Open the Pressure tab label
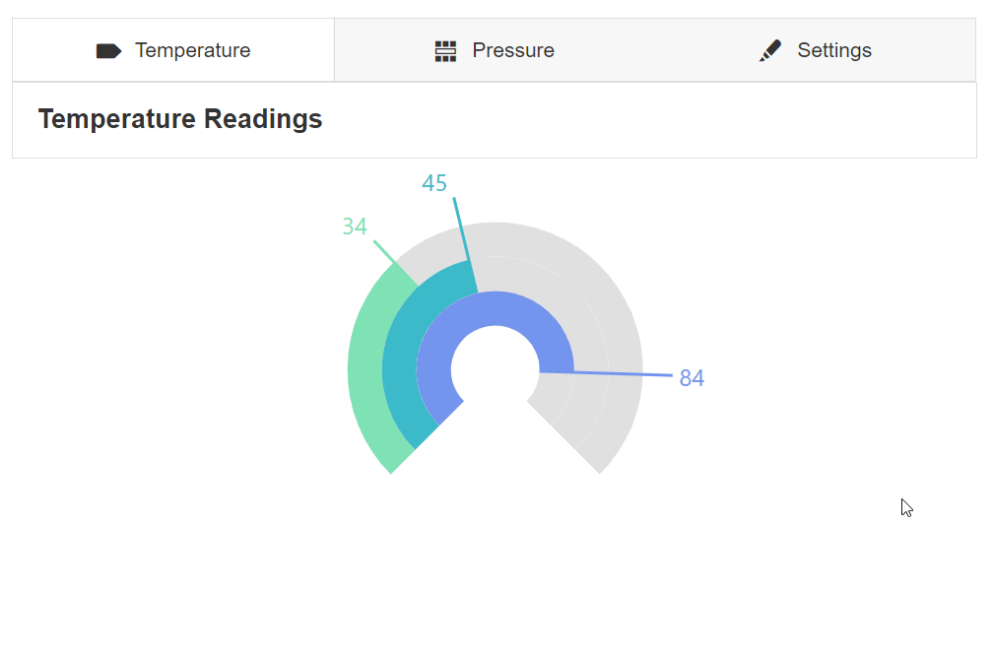Viewport: 993px width, 655px height. 512,50
